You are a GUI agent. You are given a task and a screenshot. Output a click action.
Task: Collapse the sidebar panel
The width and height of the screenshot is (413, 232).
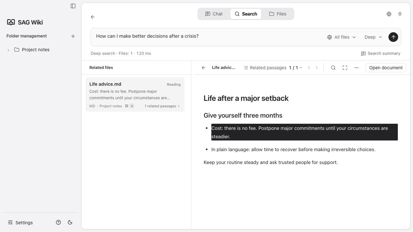pyautogui.click(x=73, y=6)
